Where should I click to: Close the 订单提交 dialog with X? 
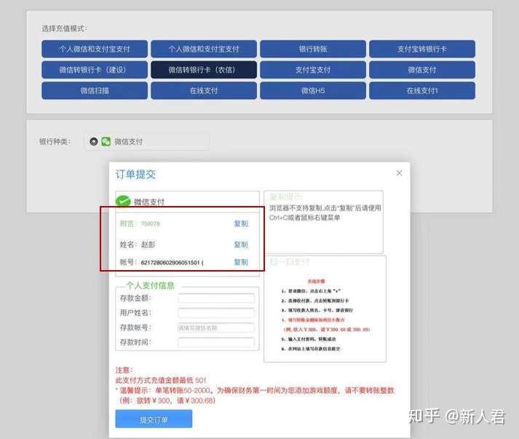pos(399,173)
